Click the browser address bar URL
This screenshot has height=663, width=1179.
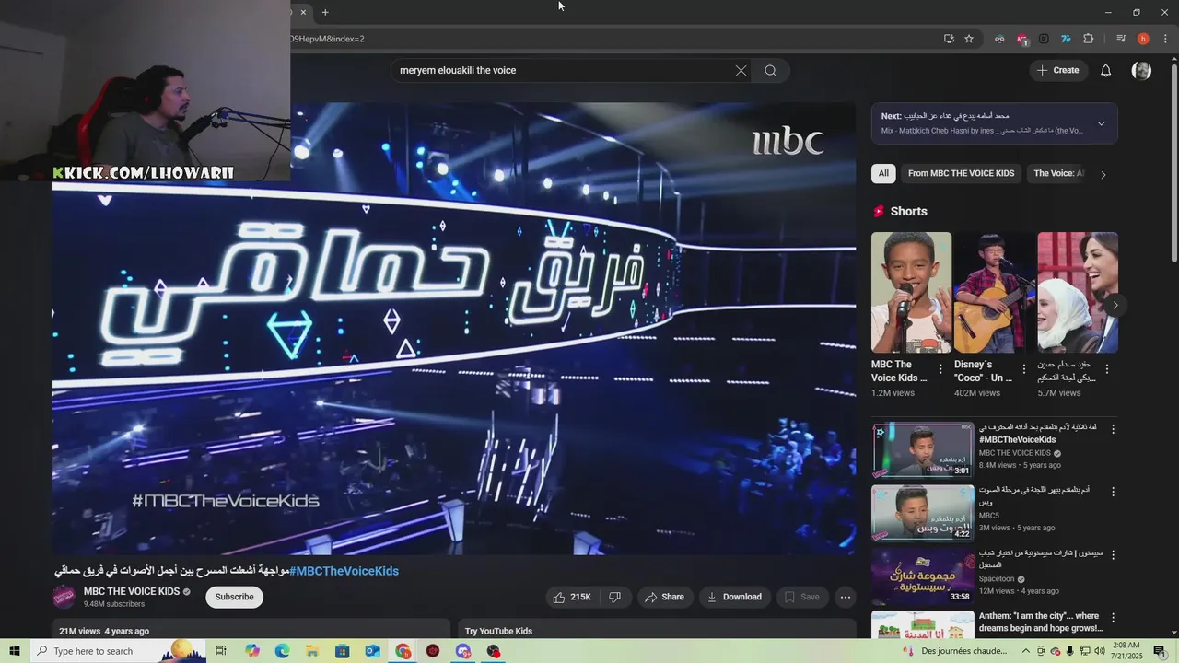click(x=608, y=39)
